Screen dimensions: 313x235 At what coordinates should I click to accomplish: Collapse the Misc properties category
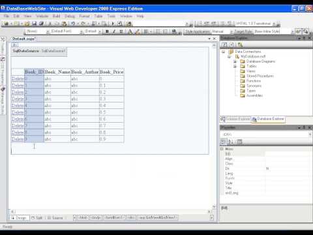[x=222, y=149]
